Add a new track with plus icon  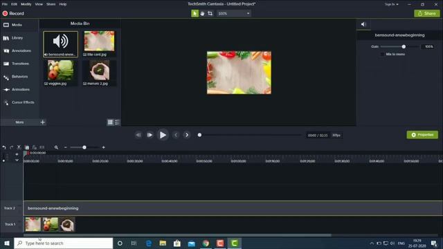[17, 154]
